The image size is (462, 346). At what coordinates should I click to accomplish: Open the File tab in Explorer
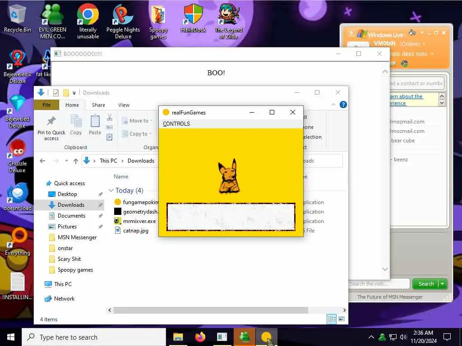pyautogui.click(x=46, y=105)
